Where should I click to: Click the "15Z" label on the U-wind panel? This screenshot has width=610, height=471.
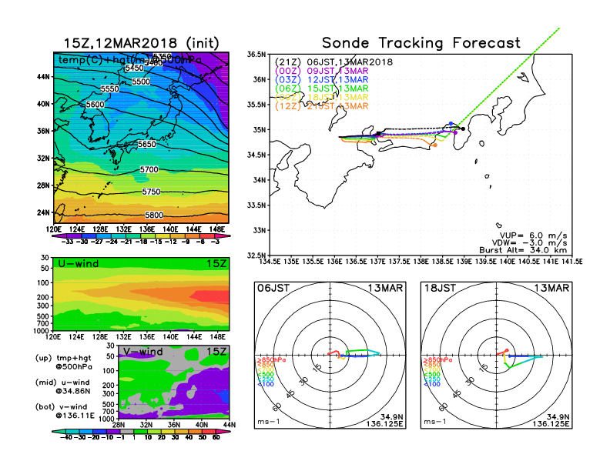tap(216, 263)
